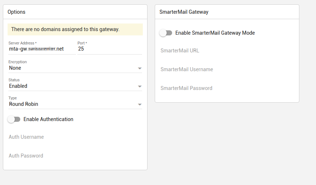This screenshot has height=185, width=316.
Task: Open the Type dropdown showing Round Robin
Action: tap(72, 104)
